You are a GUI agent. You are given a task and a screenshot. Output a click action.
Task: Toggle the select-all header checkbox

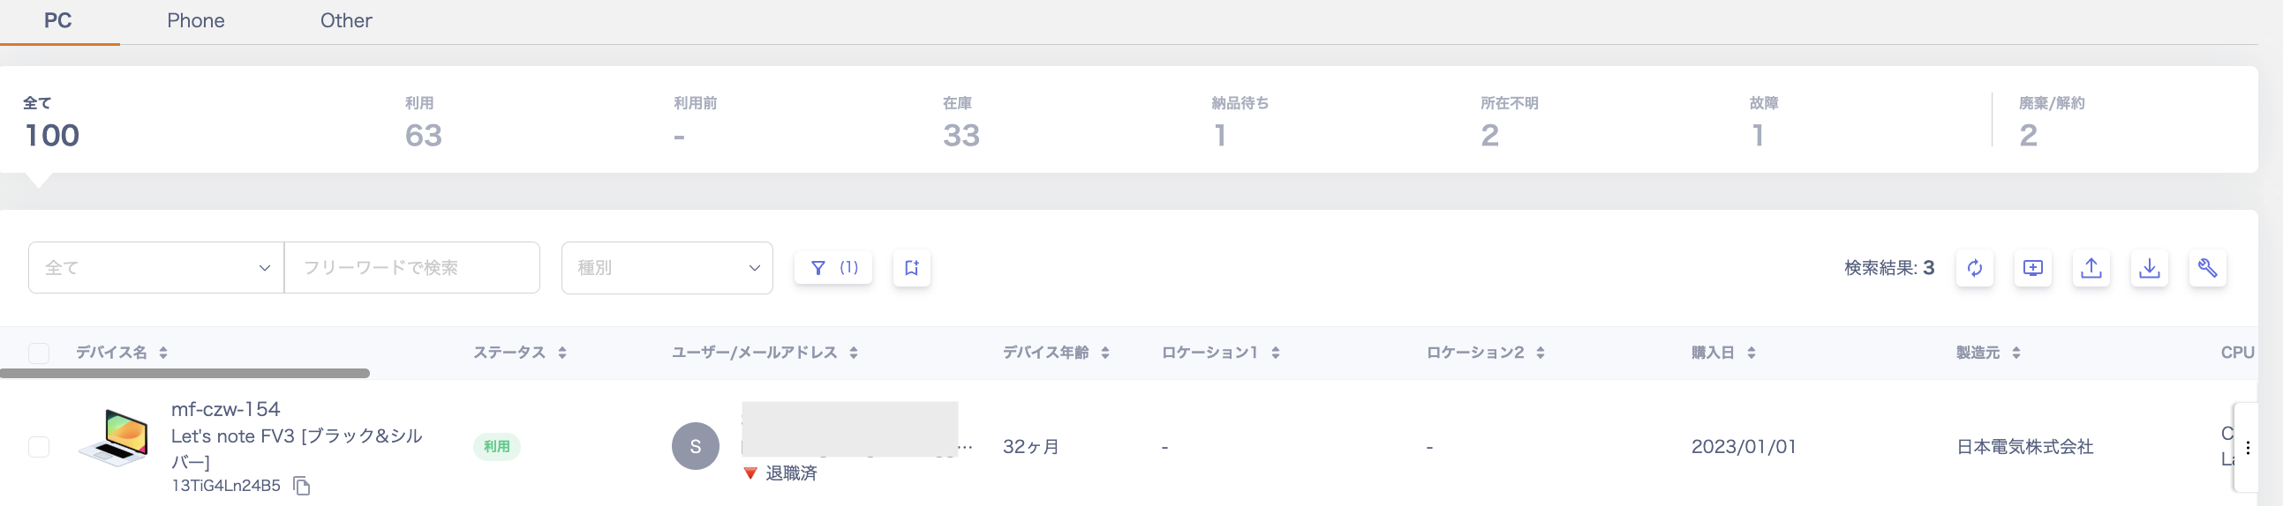(x=39, y=353)
